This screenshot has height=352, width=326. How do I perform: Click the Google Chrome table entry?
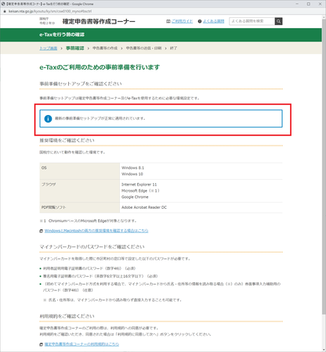pos(135,197)
